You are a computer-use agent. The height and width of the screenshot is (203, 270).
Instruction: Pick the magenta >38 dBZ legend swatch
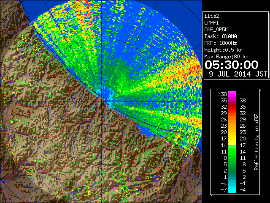[232, 94]
